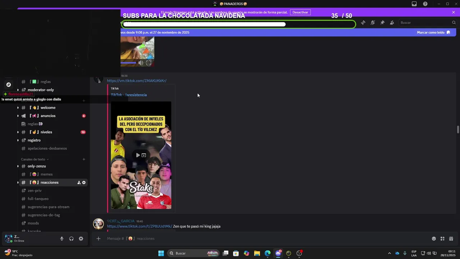Screen dimensions: 460x259
Task: Toggle headphone deafen in user panel
Action: [x=71, y=238]
